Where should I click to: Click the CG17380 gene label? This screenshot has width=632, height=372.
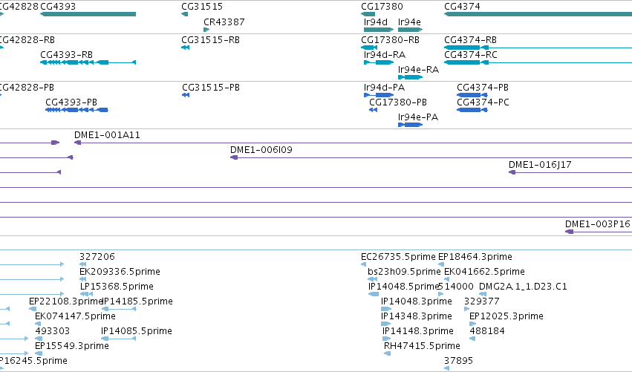pos(382,7)
